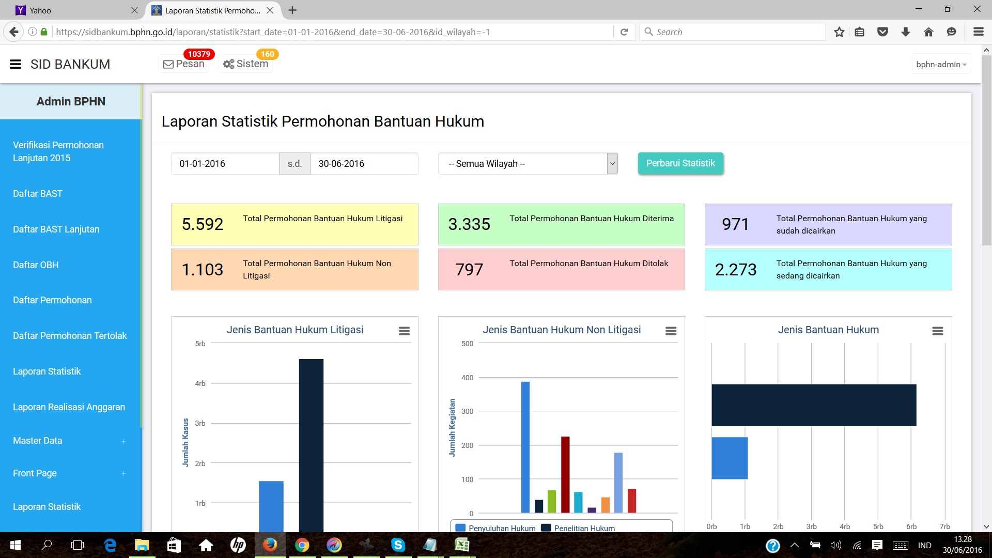The width and height of the screenshot is (992, 558).
Task: Click the 5.592 Total Litigasi card
Action: [295, 224]
